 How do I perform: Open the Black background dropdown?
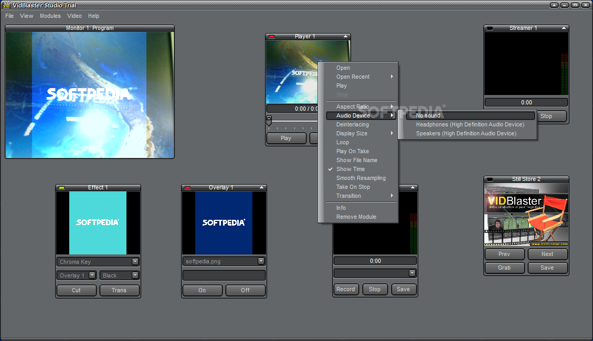click(x=135, y=275)
